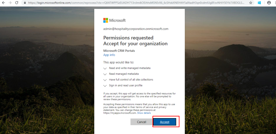
Task: Expand "Read and write managed metadata" permission
Action: tap(105, 68)
